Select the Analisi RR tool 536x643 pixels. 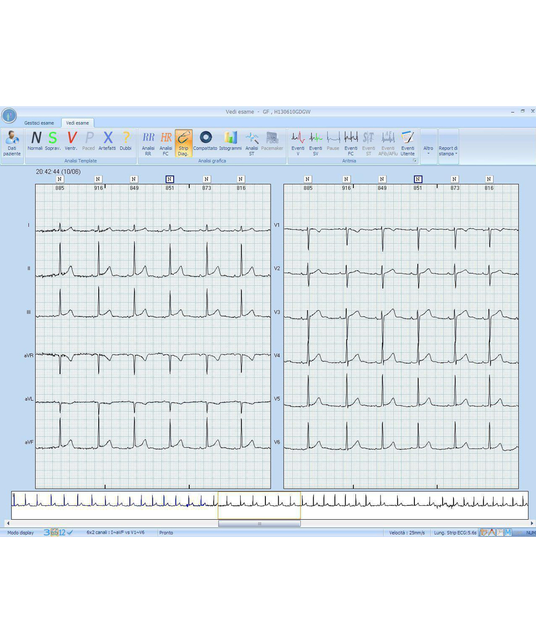click(148, 142)
